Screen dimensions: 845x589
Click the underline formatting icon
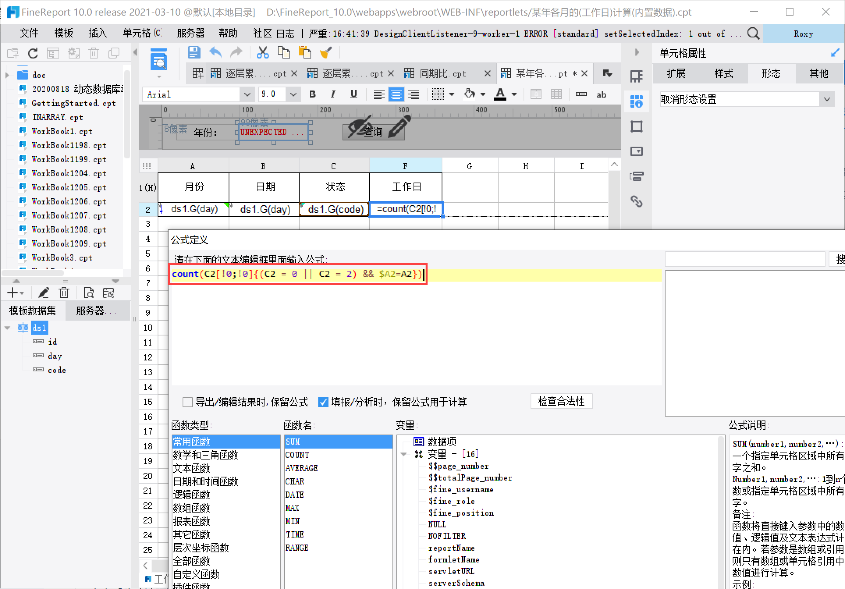pos(353,94)
